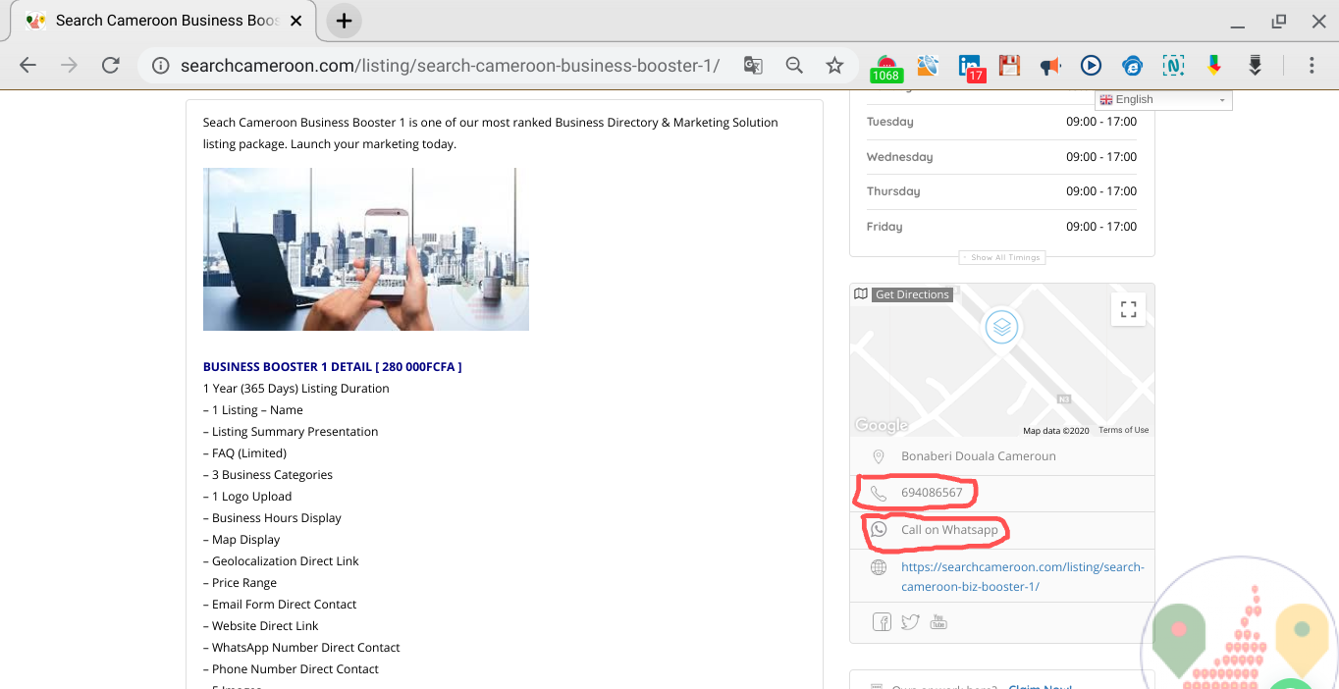
Task: Click the 'Website Direct Link' line
Action: (261, 626)
